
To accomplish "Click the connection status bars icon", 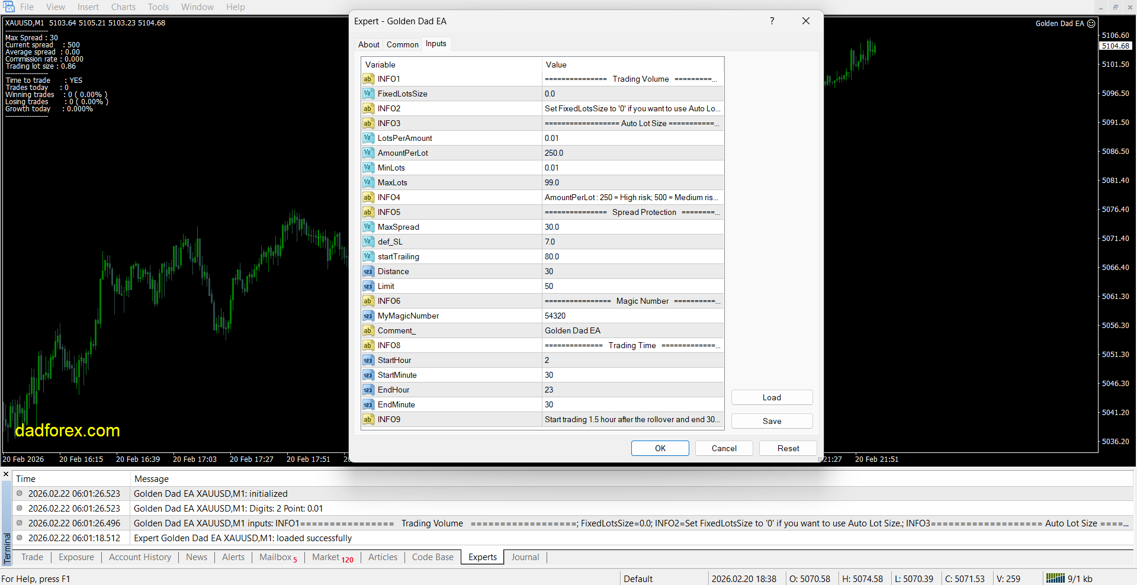I will pyautogui.click(x=1055, y=578).
